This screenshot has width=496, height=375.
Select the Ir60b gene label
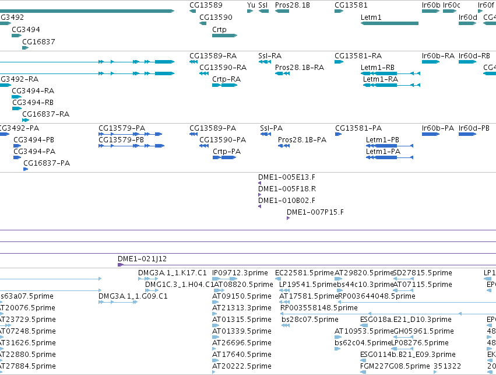[431, 5]
